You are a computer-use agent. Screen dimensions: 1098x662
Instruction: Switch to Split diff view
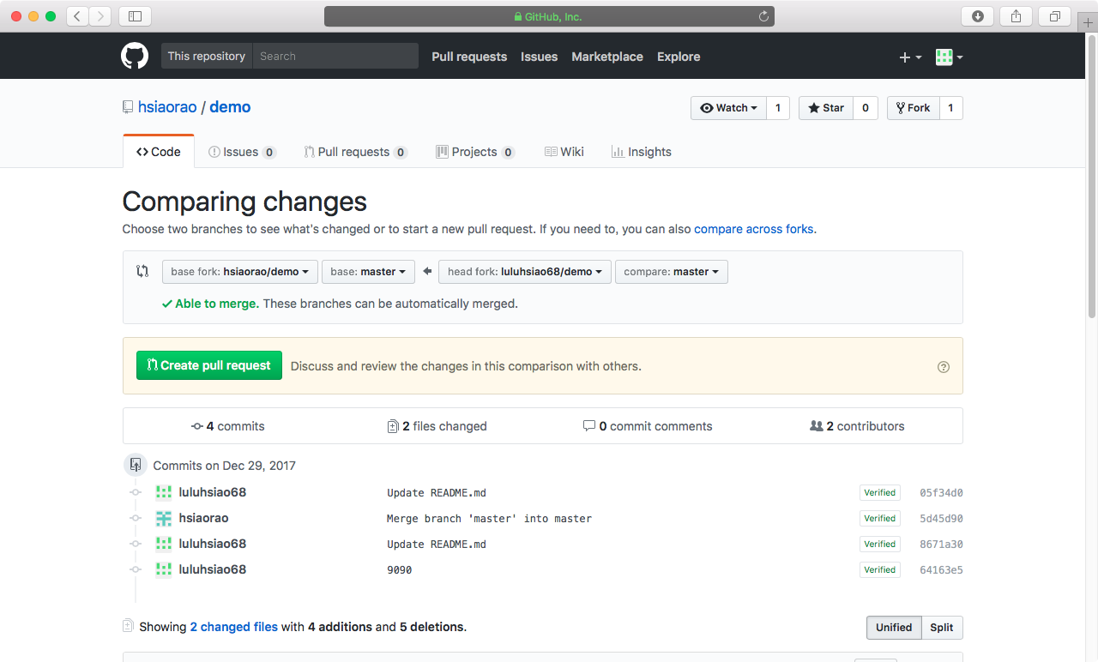pyautogui.click(x=942, y=628)
